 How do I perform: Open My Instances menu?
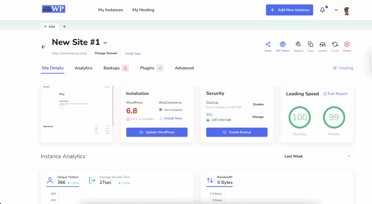(110, 10)
